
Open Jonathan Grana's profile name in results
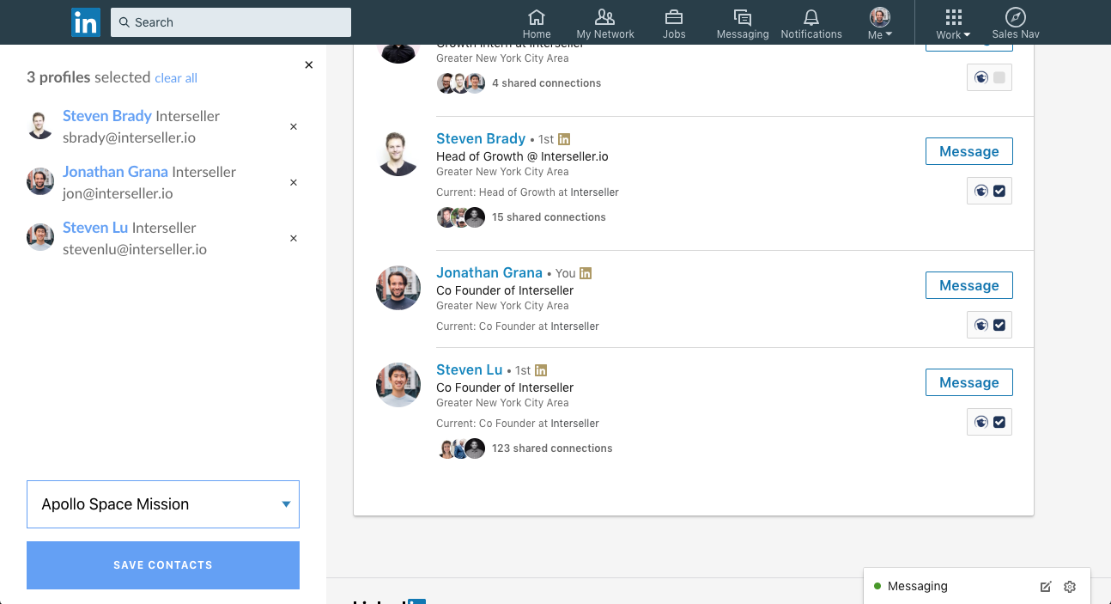489,272
